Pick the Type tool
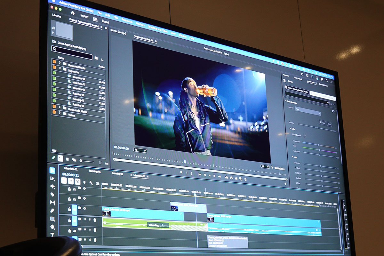This screenshot has height=256, width=384. tap(52, 235)
